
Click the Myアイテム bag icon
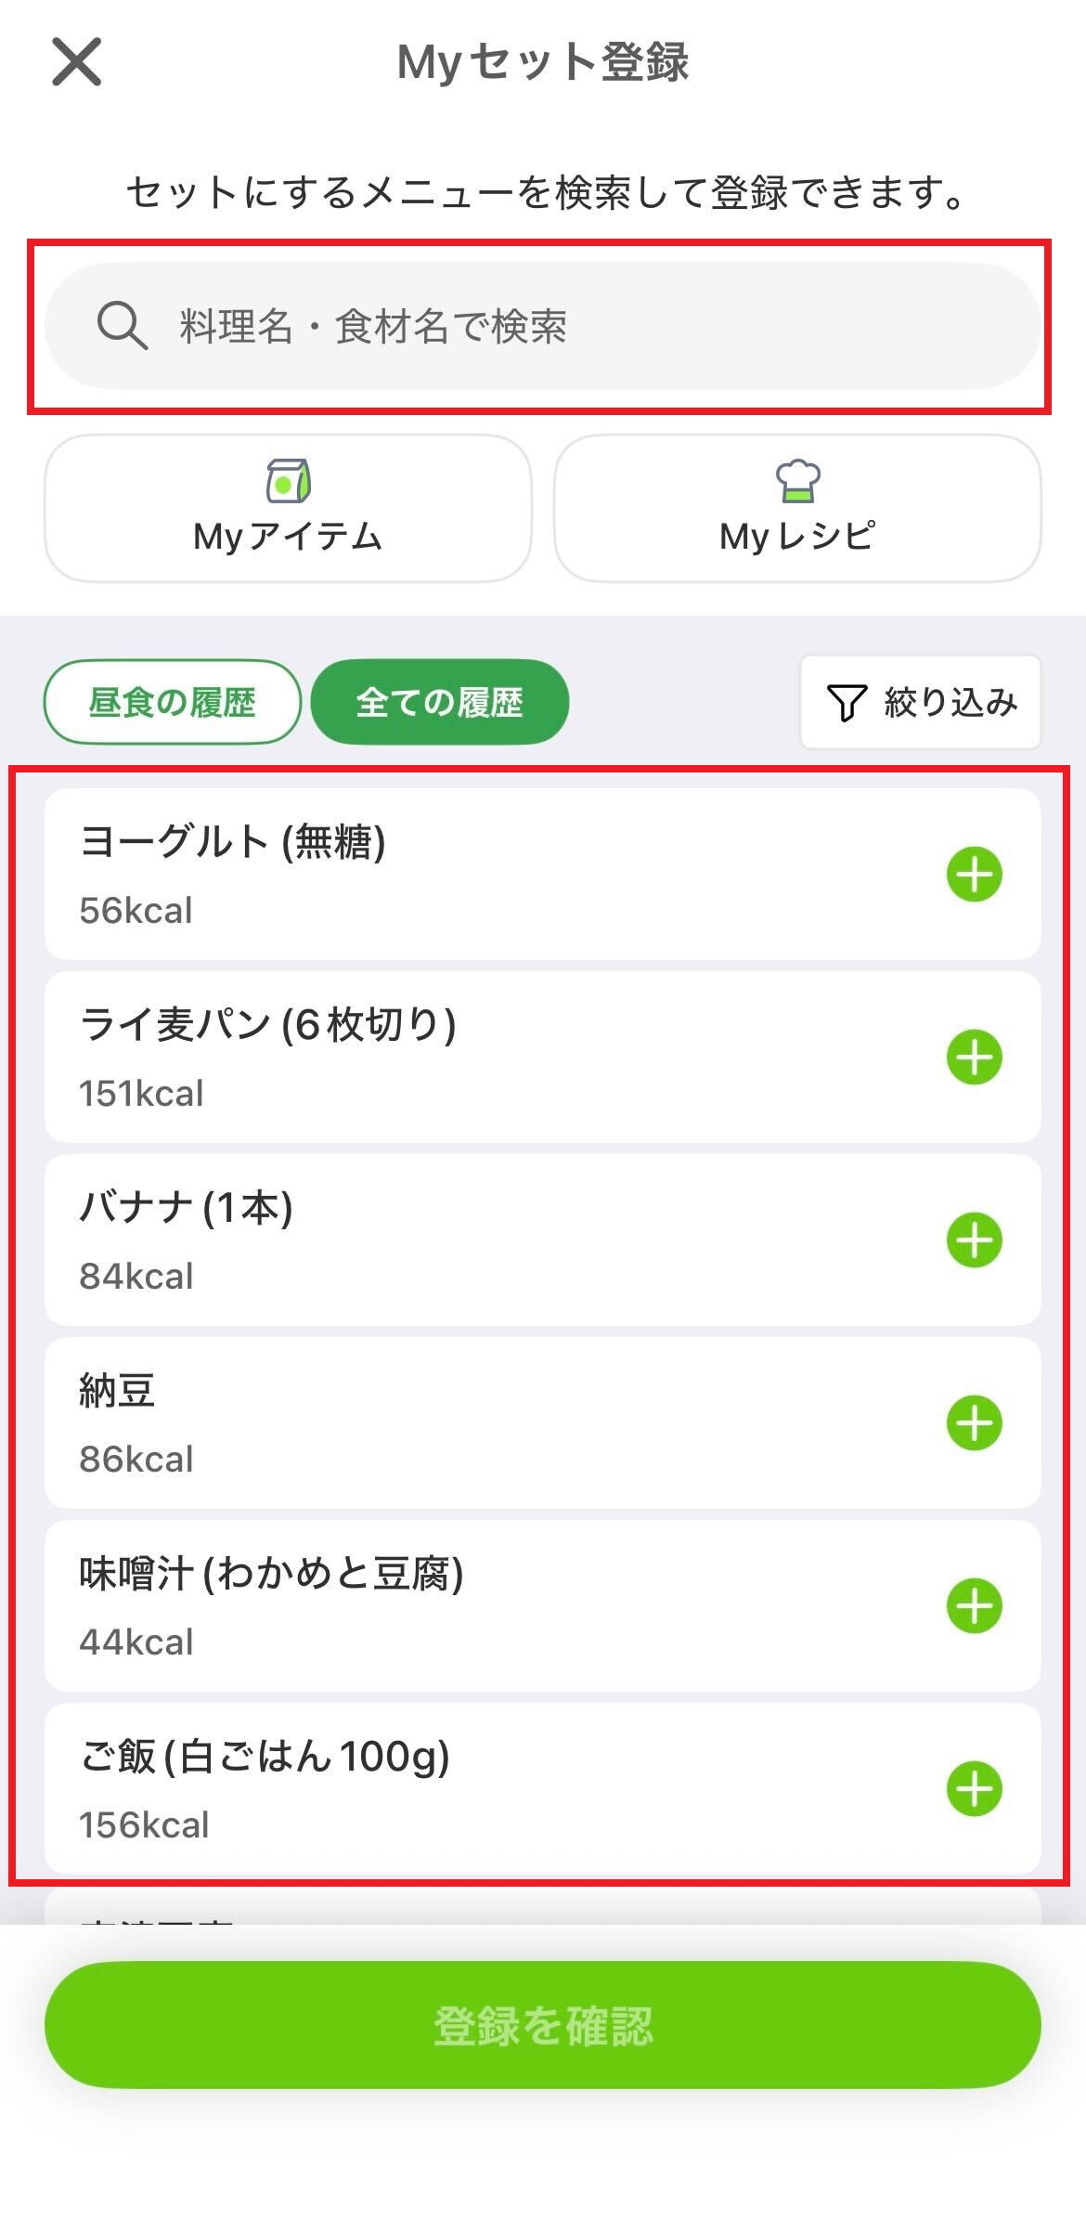[x=288, y=480]
